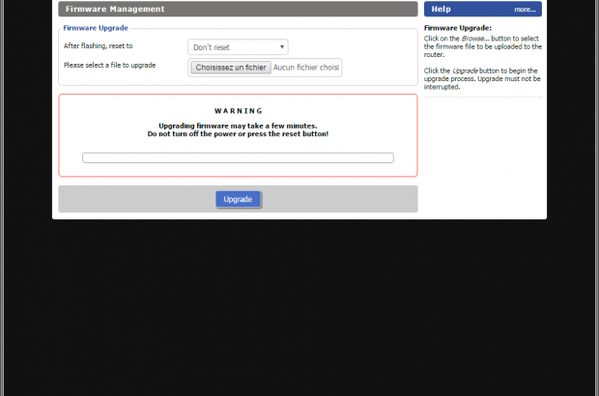Screen dimensions: 599x396
Task: Click the "Choisissez un fichier" file button
Action: coord(229,68)
